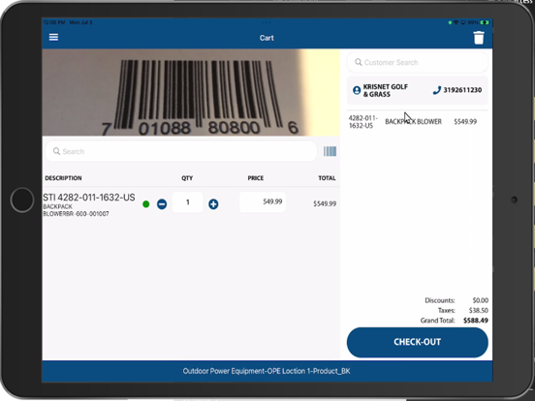Click the product Search field
The image size is (535, 401).
click(x=181, y=151)
